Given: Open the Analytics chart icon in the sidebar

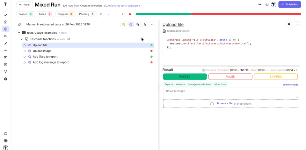Looking at the screenshot, I should tap(5, 65).
